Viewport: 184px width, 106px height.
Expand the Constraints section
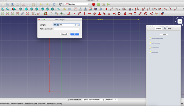[154, 48]
